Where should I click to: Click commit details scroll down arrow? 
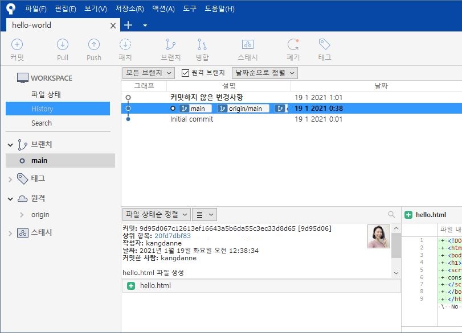(396, 273)
